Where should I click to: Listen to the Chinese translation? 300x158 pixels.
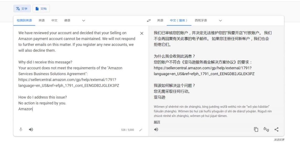tap(156, 129)
